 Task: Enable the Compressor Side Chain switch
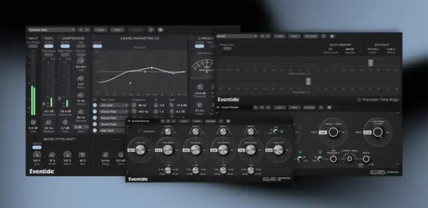[x=65, y=55]
